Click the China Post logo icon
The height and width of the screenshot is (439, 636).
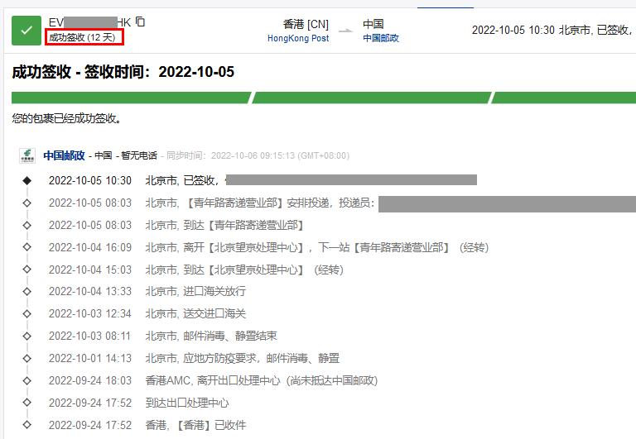click(29, 155)
